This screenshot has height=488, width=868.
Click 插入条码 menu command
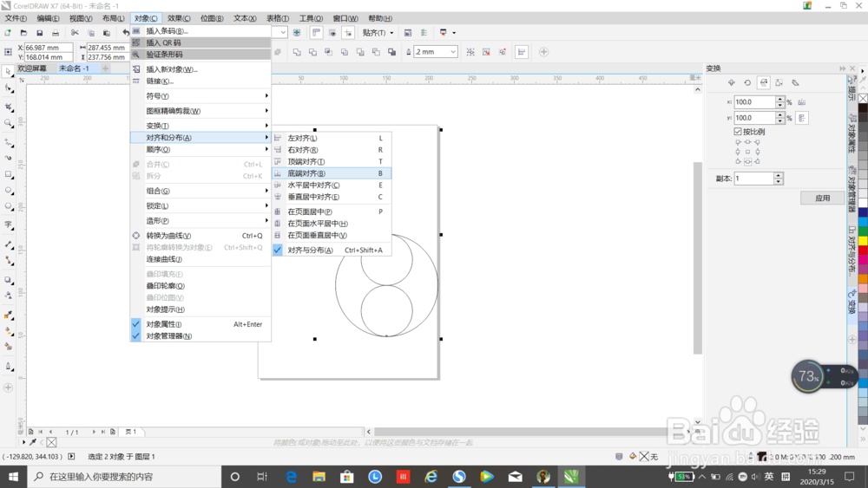coord(201,31)
